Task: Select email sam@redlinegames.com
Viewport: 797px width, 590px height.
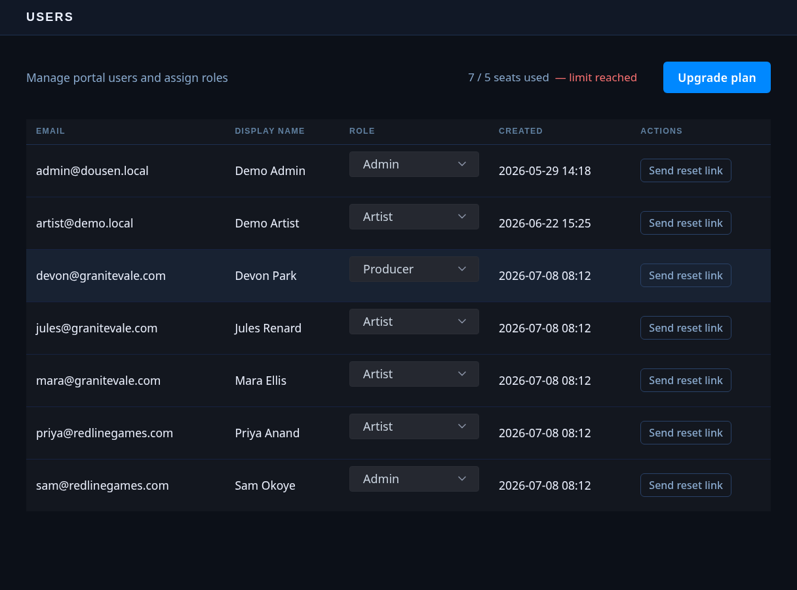Action: click(x=102, y=485)
